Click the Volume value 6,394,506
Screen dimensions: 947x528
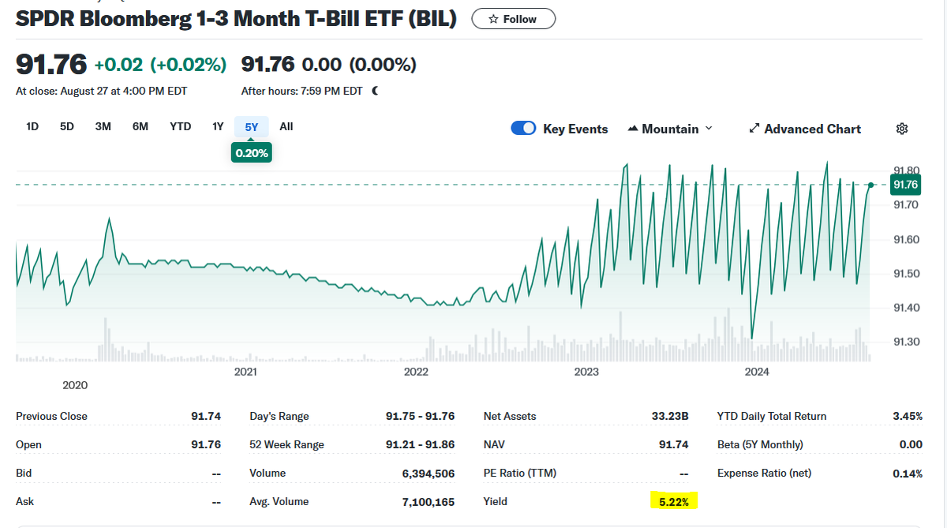click(x=429, y=473)
